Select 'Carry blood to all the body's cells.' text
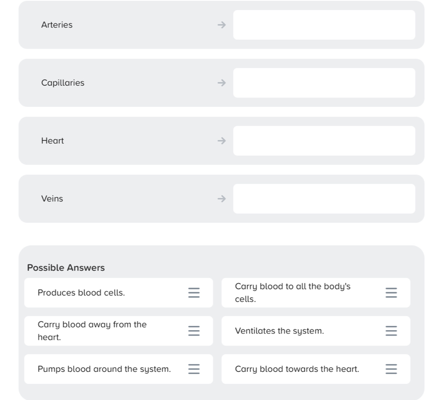431x400 pixels. click(x=293, y=293)
